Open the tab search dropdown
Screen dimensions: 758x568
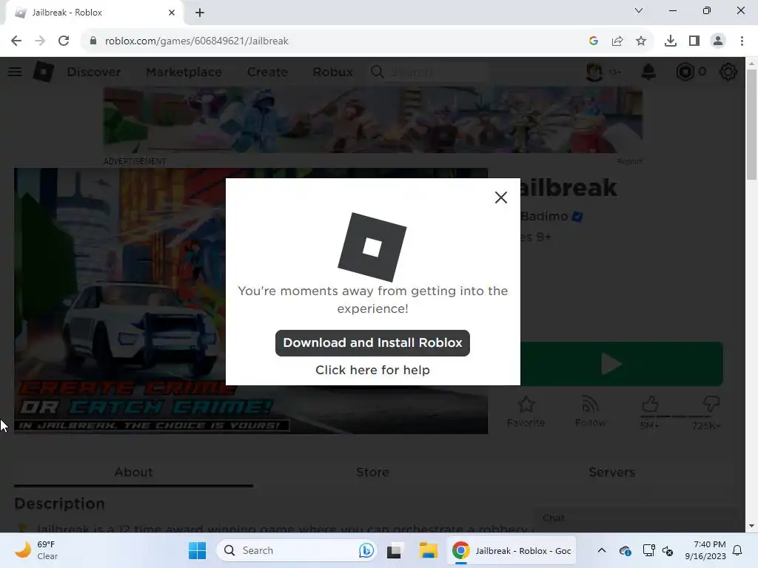pos(638,10)
